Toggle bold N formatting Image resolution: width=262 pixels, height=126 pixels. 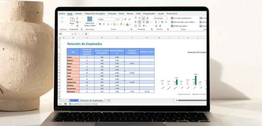coord(100,24)
